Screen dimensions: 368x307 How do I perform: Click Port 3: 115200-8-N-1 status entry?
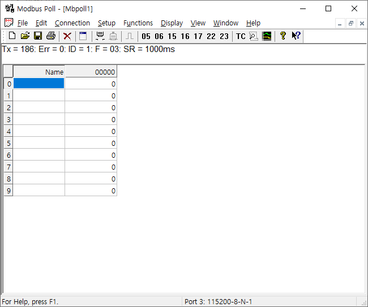coord(219,301)
